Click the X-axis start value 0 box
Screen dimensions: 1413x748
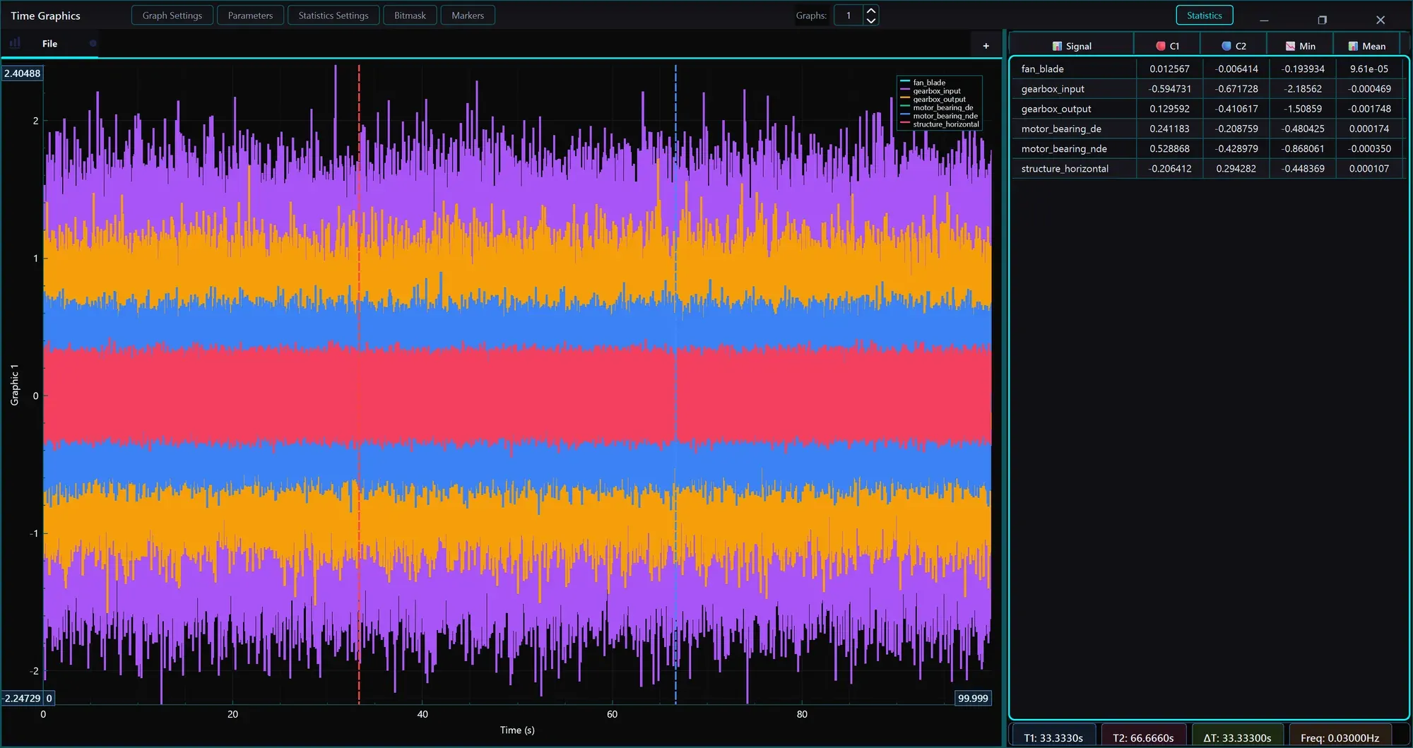click(x=49, y=698)
